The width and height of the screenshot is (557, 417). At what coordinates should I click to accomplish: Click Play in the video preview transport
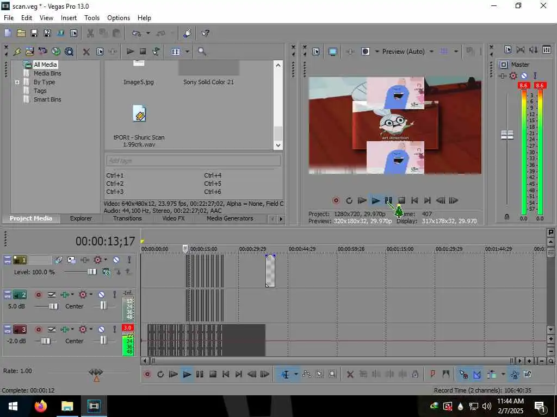click(375, 200)
